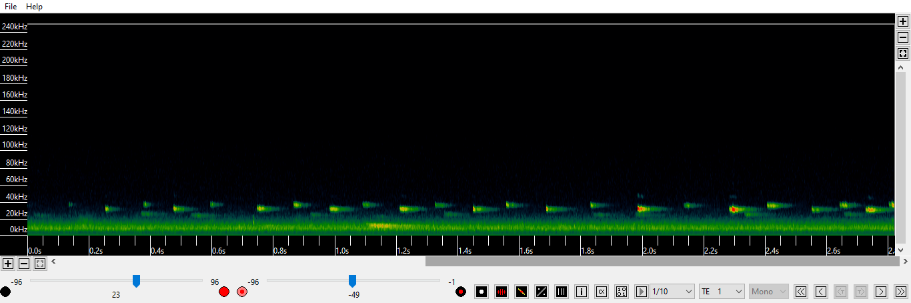Click the solid red circle icon
The height and width of the screenshot is (303, 911).
[224, 292]
